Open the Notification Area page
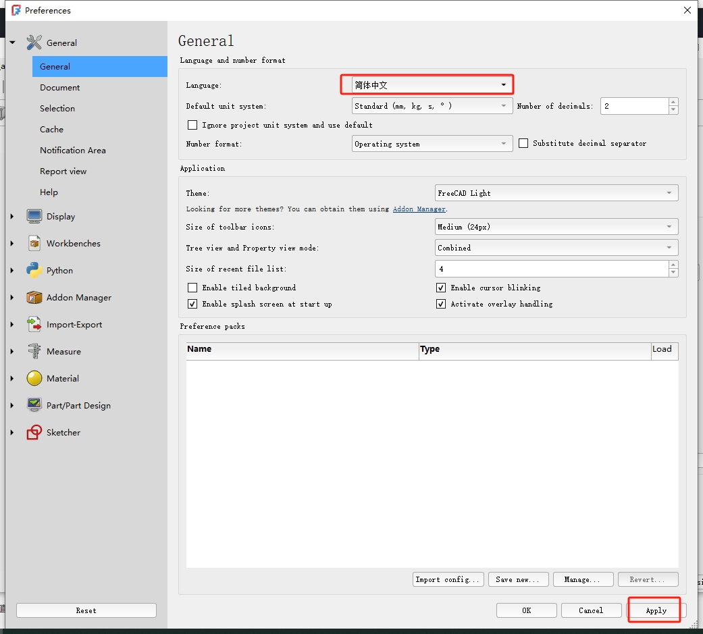Image resolution: width=703 pixels, height=634 pixels. coord(72,151)
